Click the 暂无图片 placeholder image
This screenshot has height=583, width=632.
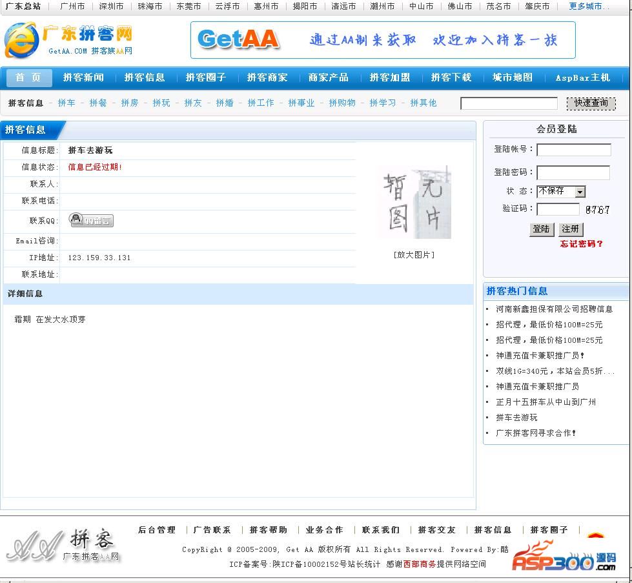[414, 202]
